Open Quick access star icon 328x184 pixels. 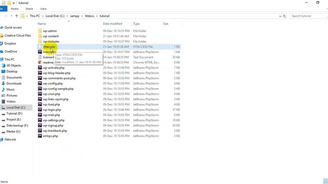coord(2,28)
